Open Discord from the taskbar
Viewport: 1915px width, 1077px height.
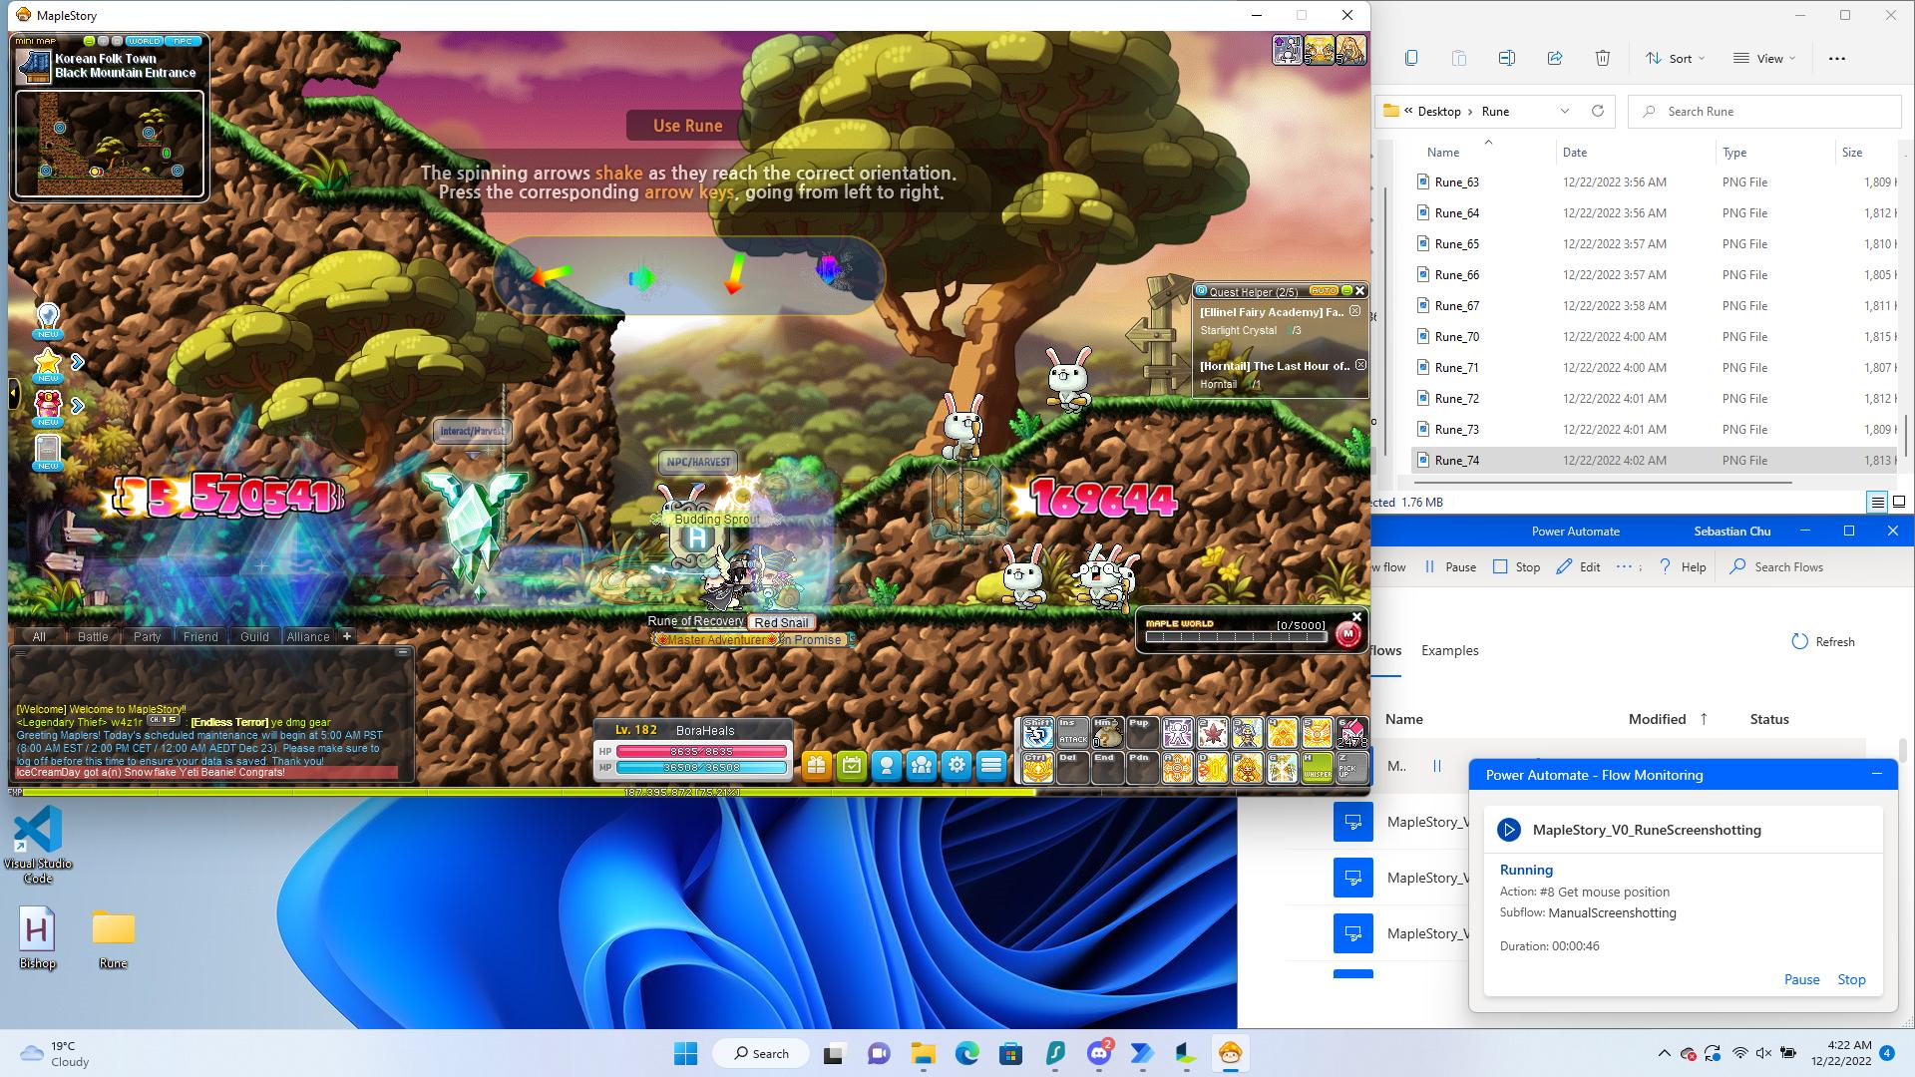coord(1099,1053)
